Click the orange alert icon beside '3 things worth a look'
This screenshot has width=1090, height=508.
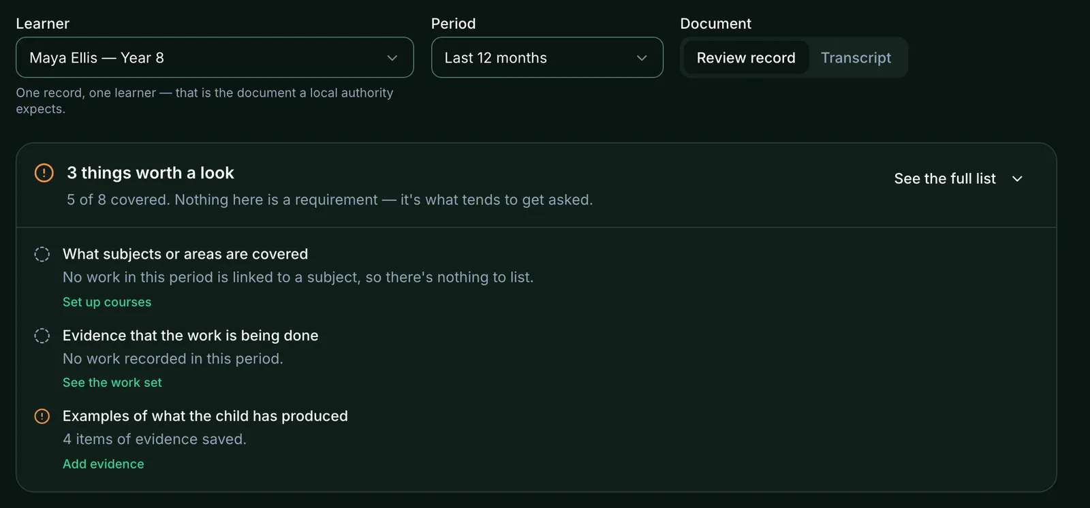click(44, 173)
